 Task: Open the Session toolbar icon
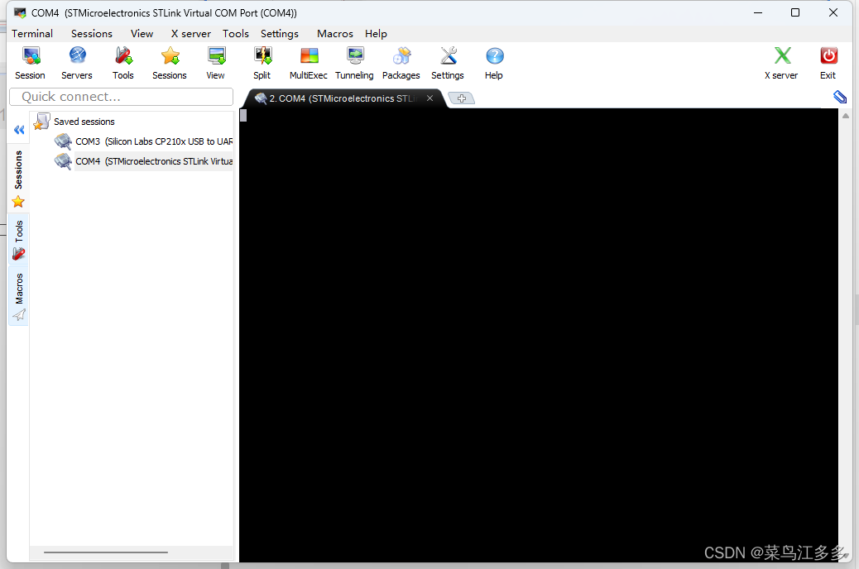click(x=30, y=63)
